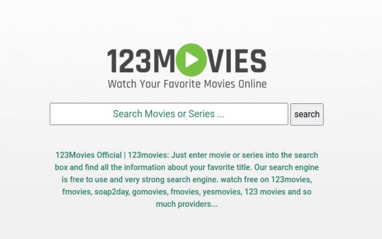The image size is (382, 239).
Task: Click the 123MOVIES logo text
Action: pos(187,60)
